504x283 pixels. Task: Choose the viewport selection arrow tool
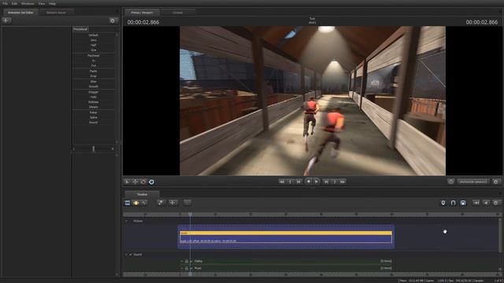point(127,182)
